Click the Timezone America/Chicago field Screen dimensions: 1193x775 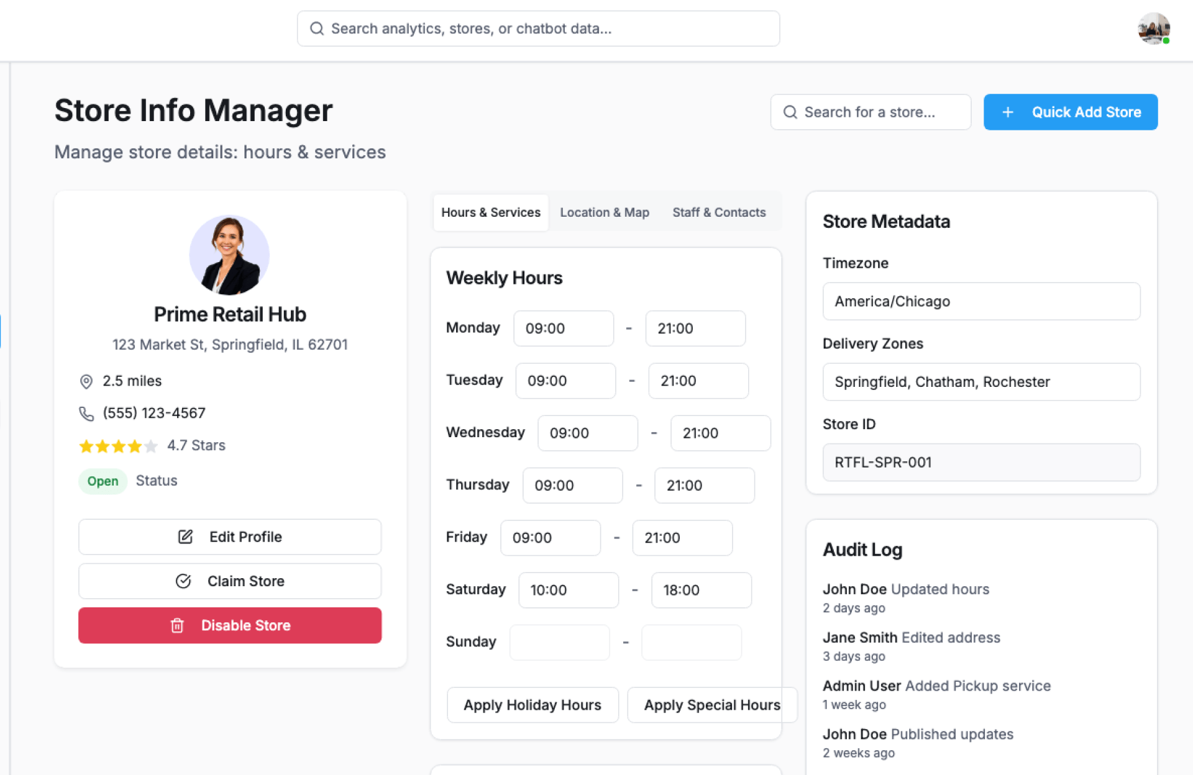pyautogui.click(x=980, y=302)
